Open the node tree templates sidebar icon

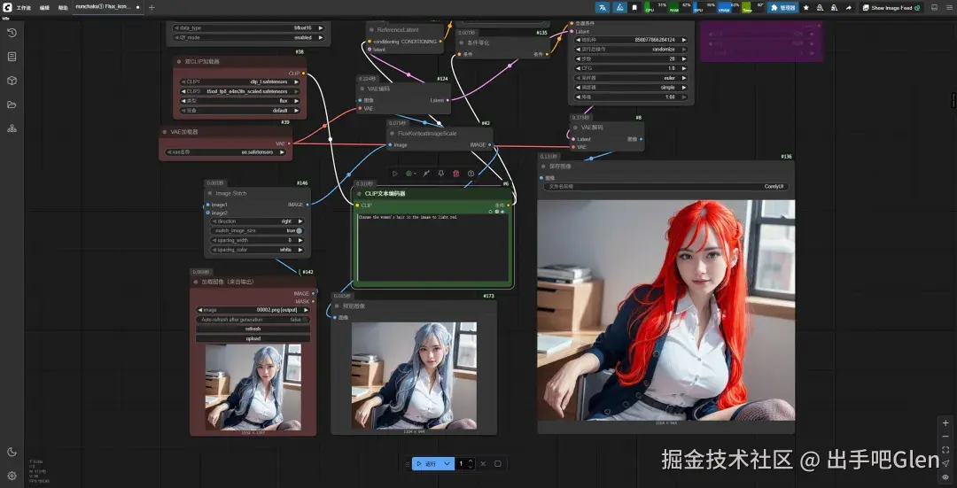point(12,128)
